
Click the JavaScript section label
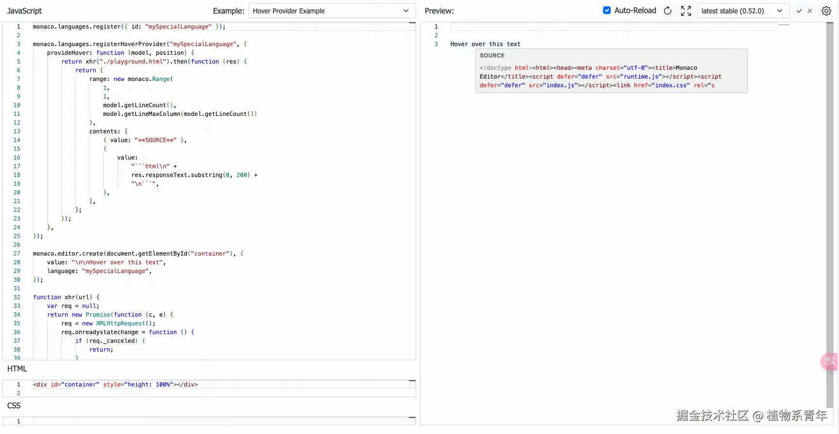tap(24, 11)
